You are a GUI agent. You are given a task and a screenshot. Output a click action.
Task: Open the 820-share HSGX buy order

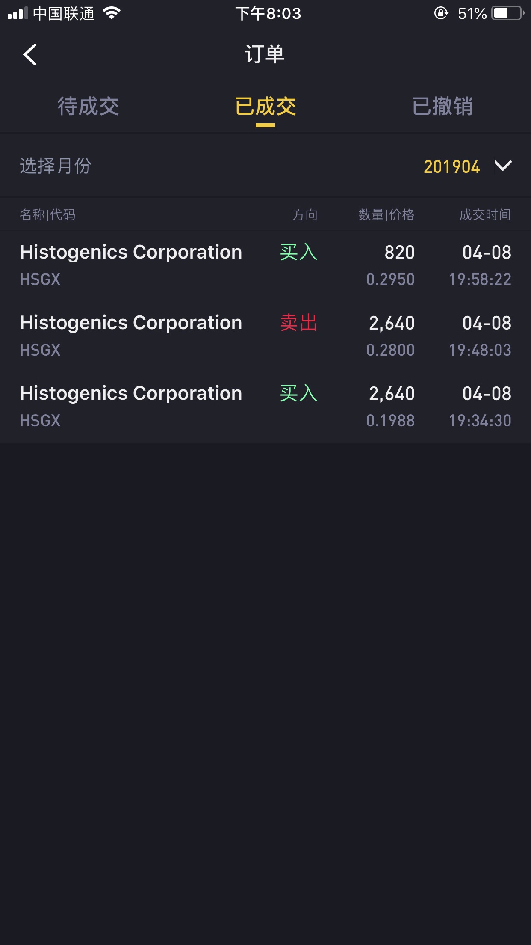(x=265, y=265)
